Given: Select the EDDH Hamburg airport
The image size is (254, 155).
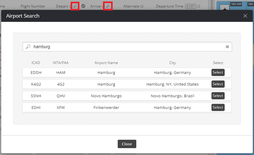Looking at the screenshot, I should click(218, 72).
